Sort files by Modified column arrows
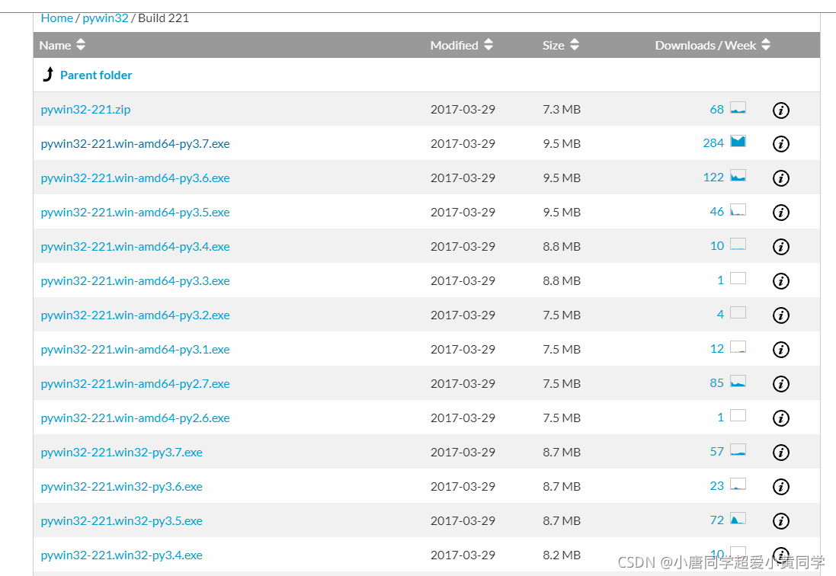Viewport: 836px width, 576px height. [488, 45]
